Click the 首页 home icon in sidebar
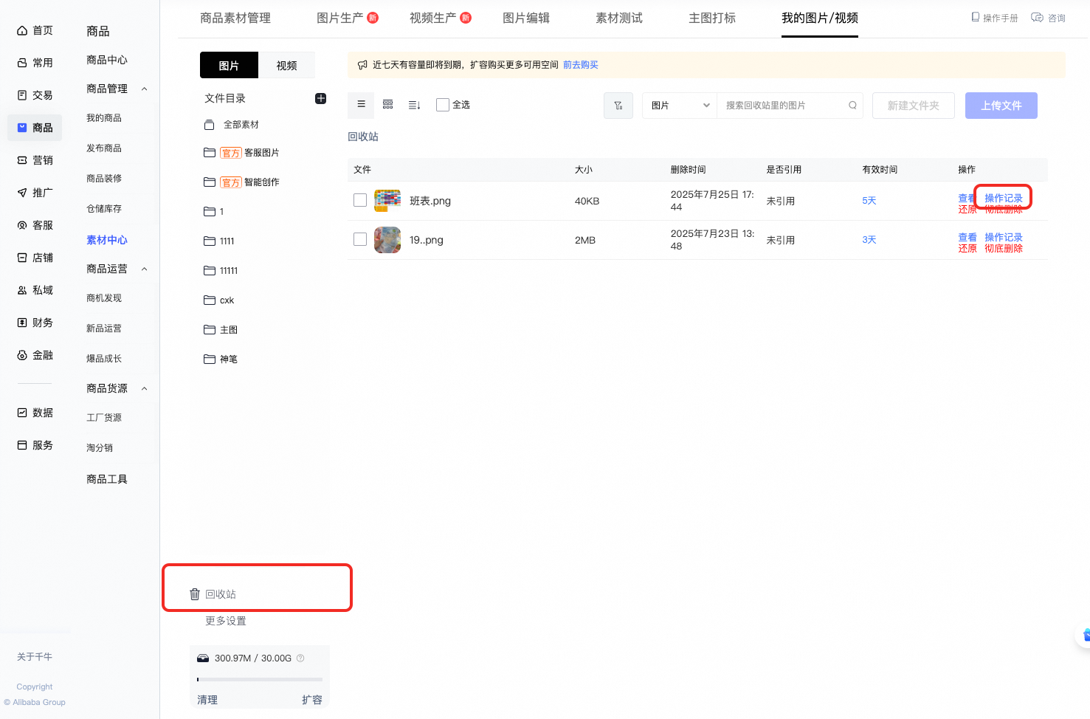This screenshot has height=719, width=1090. click(x=22, y=30)
